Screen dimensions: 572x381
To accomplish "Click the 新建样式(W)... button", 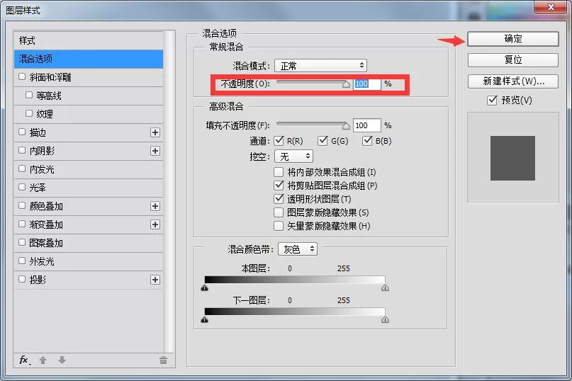I will tap(513, 81).
